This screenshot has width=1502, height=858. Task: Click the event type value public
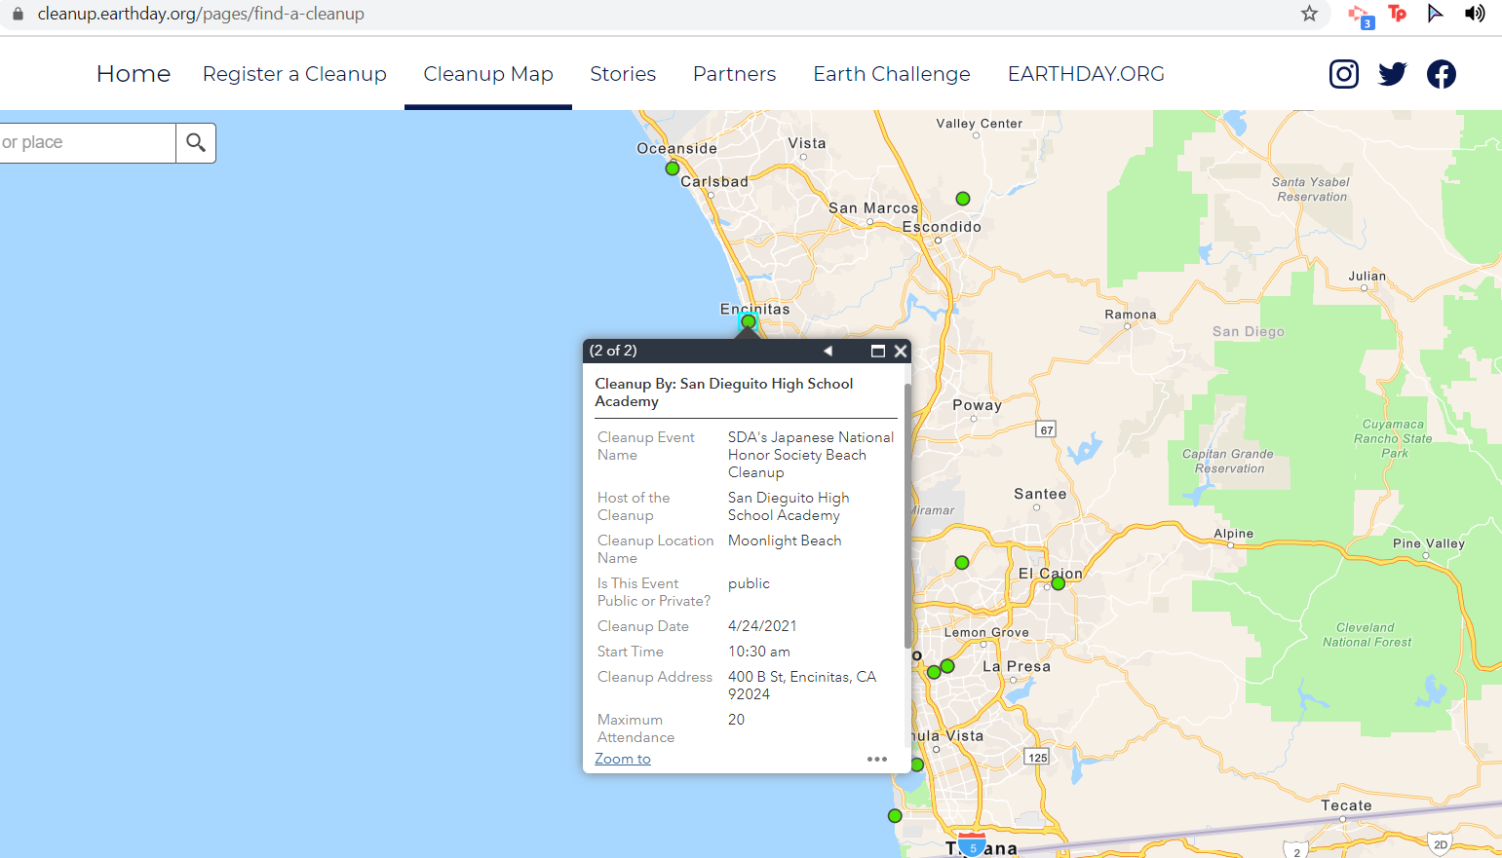pos(749,583)
